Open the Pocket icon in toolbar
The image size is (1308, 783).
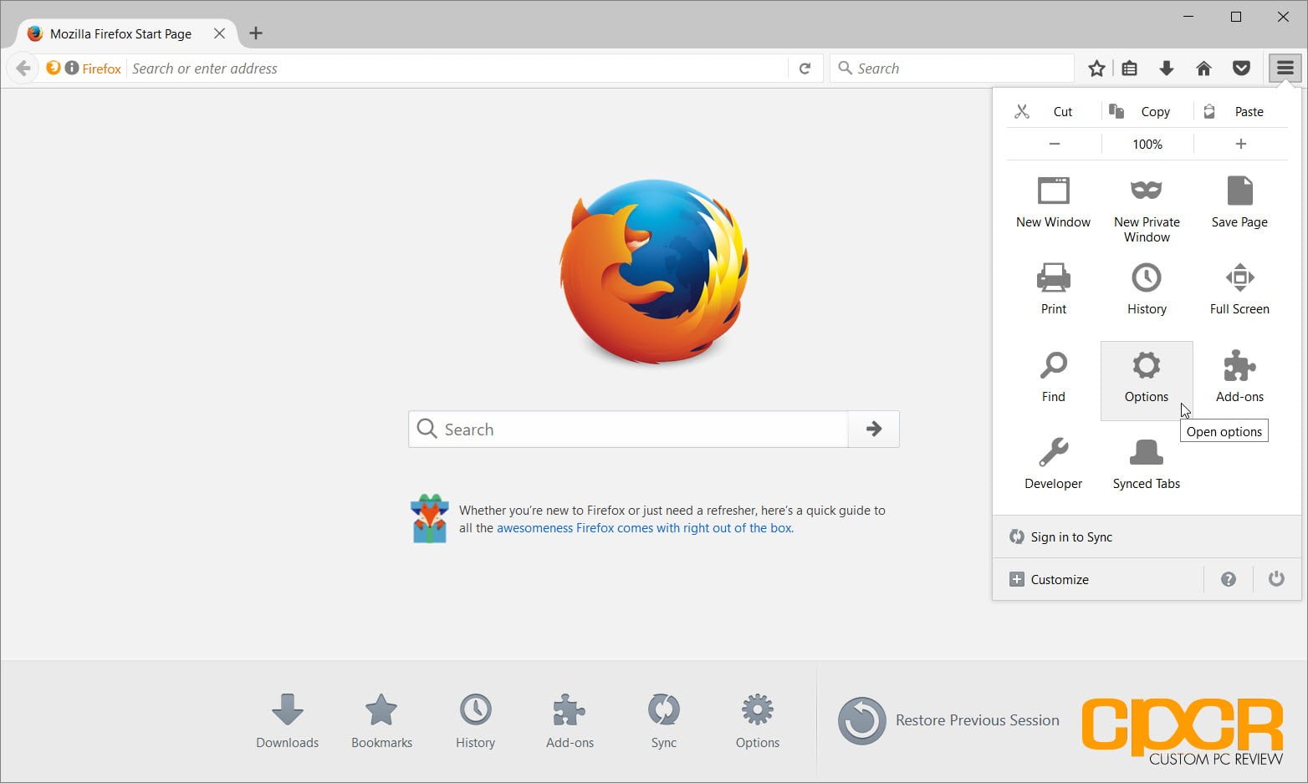[x=1241, y=69]
